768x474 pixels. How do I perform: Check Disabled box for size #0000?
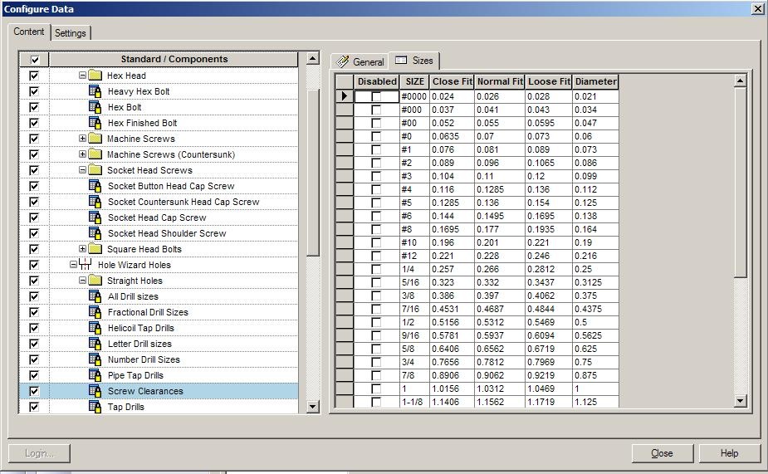376,96
